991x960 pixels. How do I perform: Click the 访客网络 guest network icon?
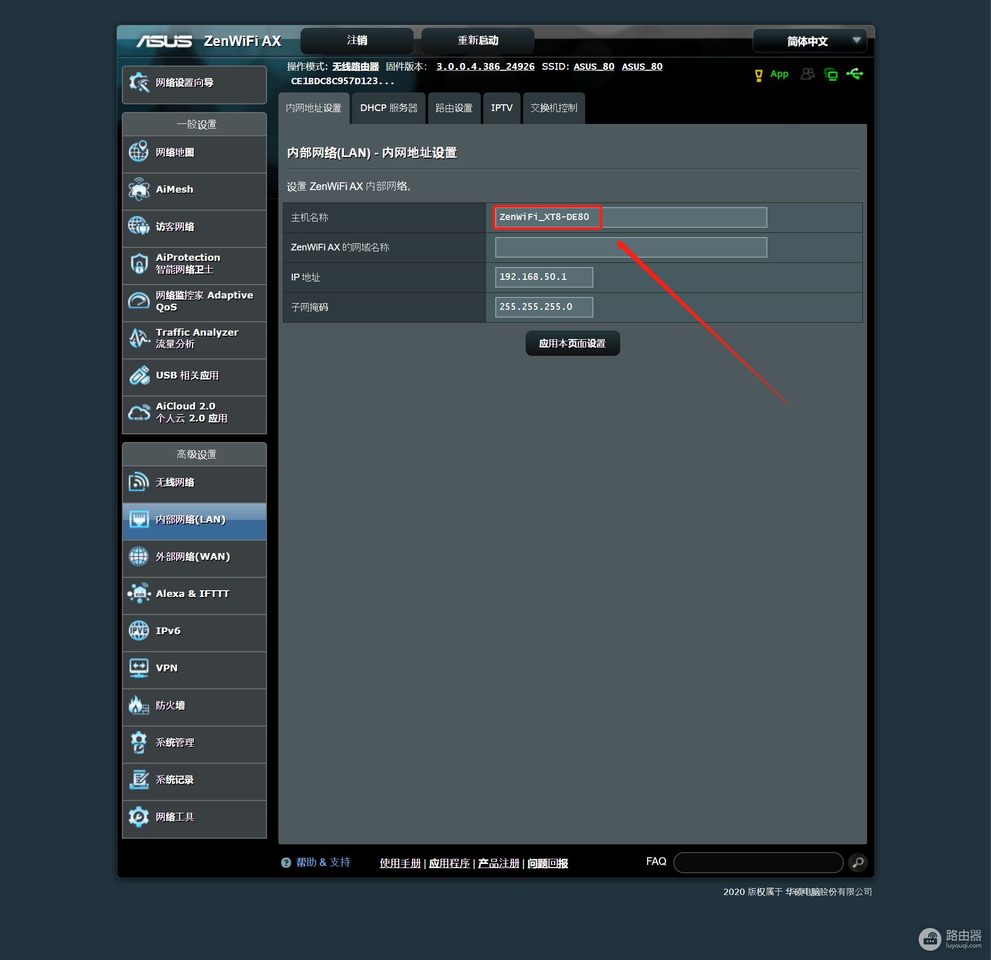coord(138,226)
